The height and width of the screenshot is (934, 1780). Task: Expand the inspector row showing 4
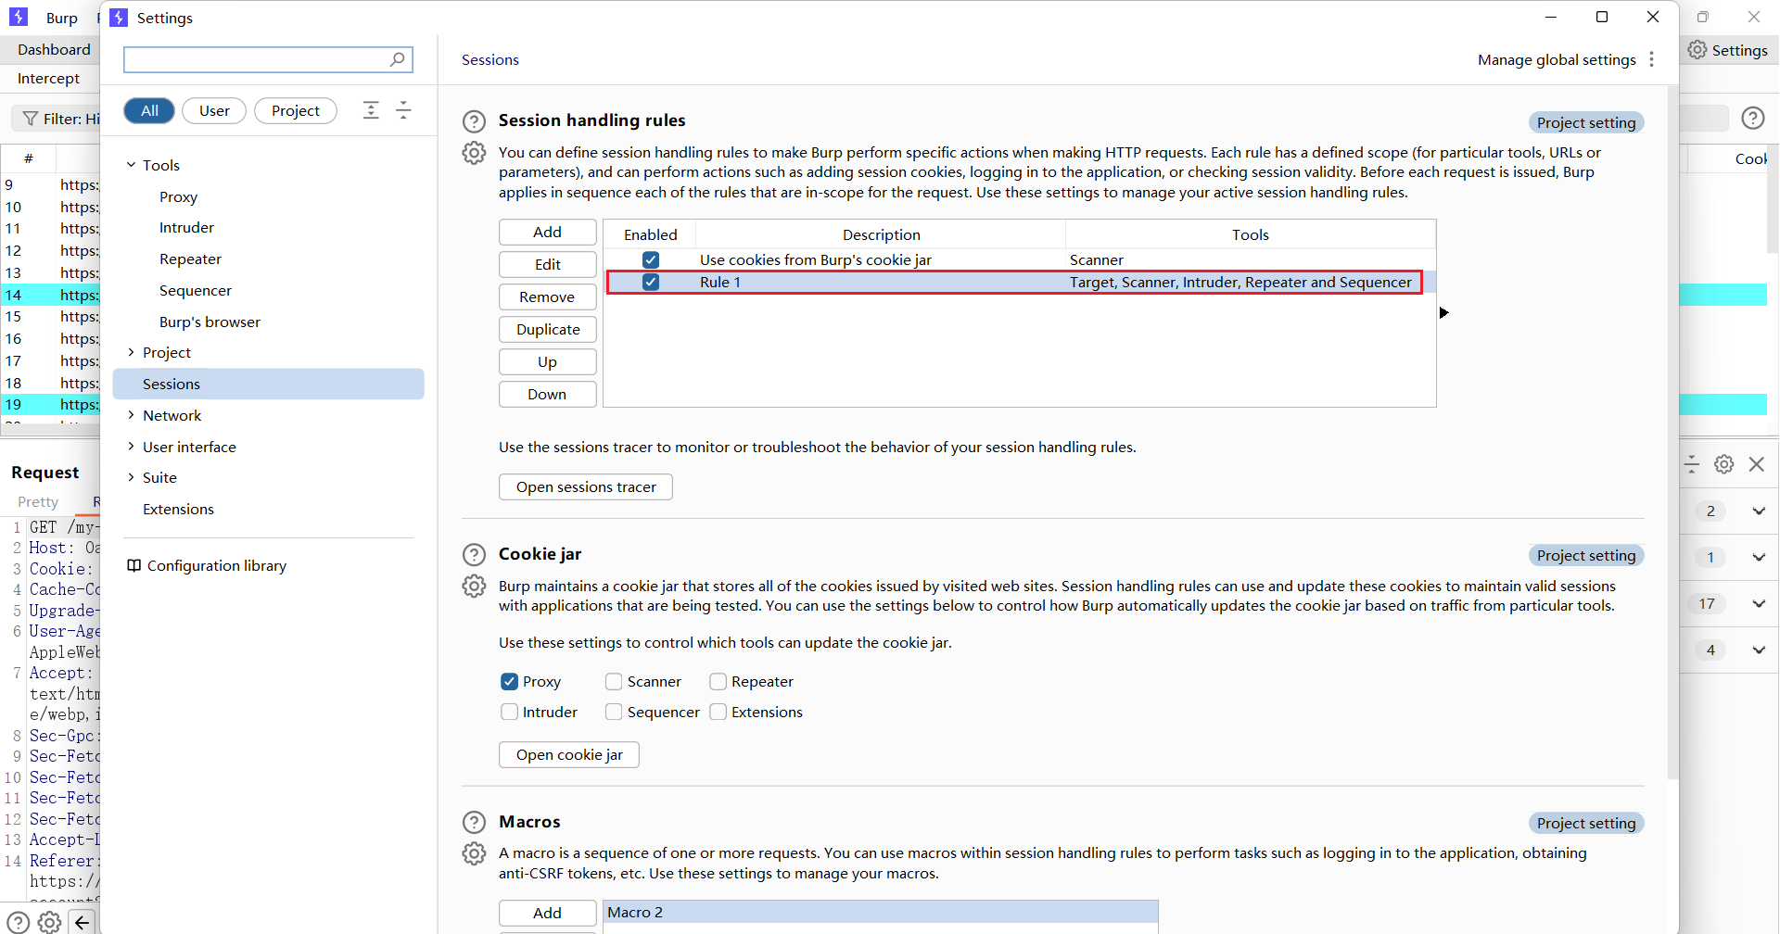tap(1759, 650)
